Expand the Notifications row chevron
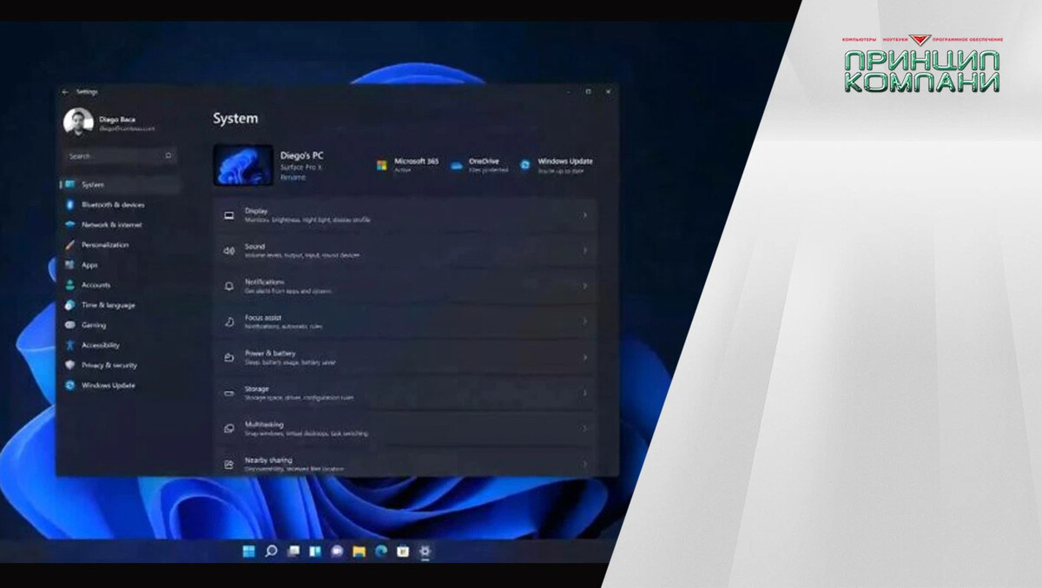The height and width of the screenshot is (588, 1042). pos(584,286)
